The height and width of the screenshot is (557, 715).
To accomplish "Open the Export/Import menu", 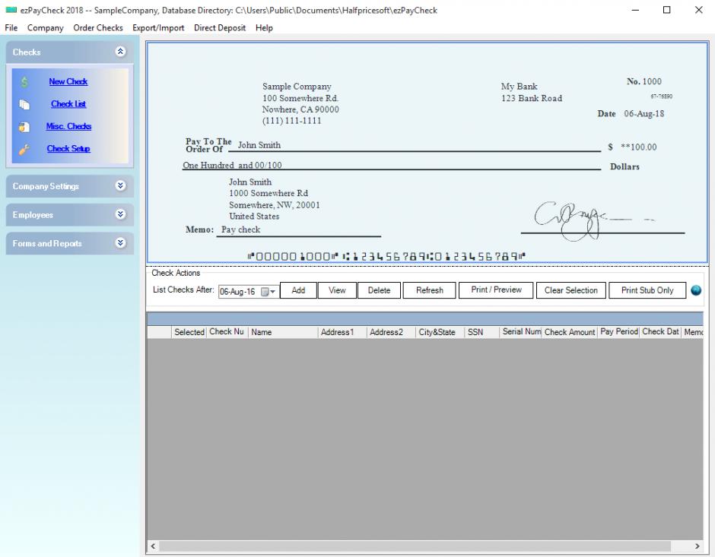I will 158,28.
